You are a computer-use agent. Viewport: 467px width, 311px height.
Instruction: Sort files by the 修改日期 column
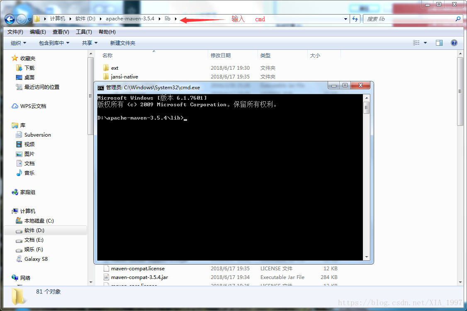[220, 56]
